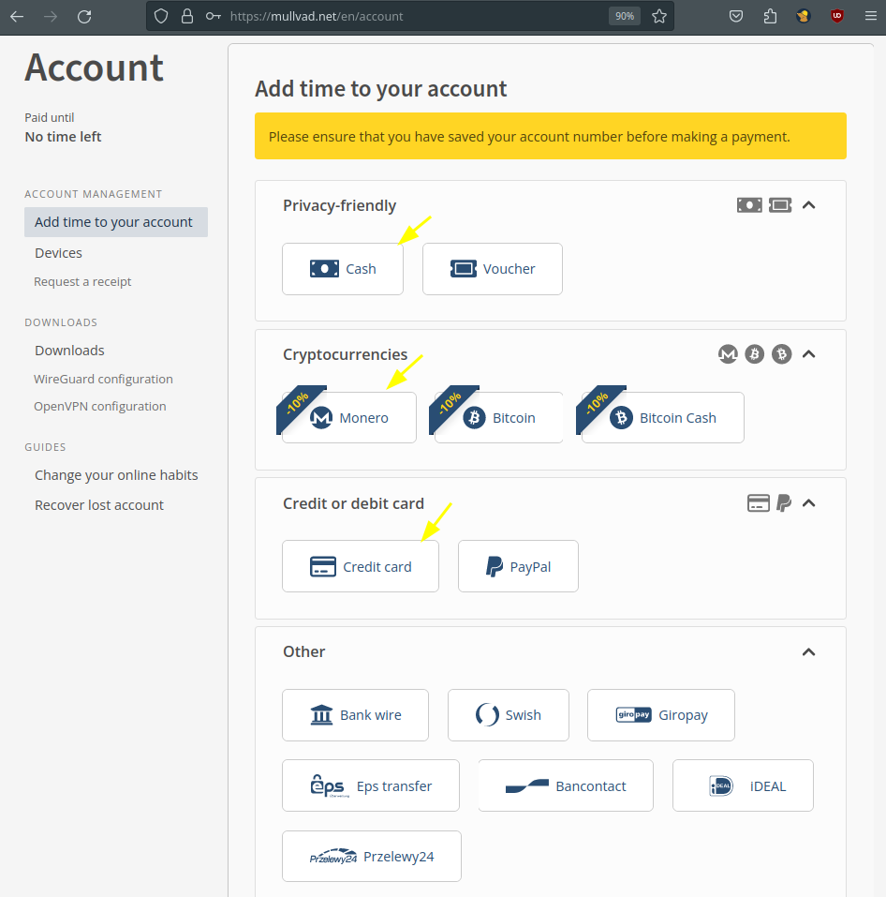Pay with Bitcoin
Image resolution: width=886 pixels, height=897 pixels.
(x=499, y=418)
